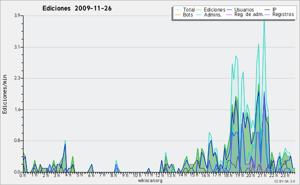Click the Registros legend label
This screenshot has height=185, width=300.
pyautogui.click(x=283, y=14)
